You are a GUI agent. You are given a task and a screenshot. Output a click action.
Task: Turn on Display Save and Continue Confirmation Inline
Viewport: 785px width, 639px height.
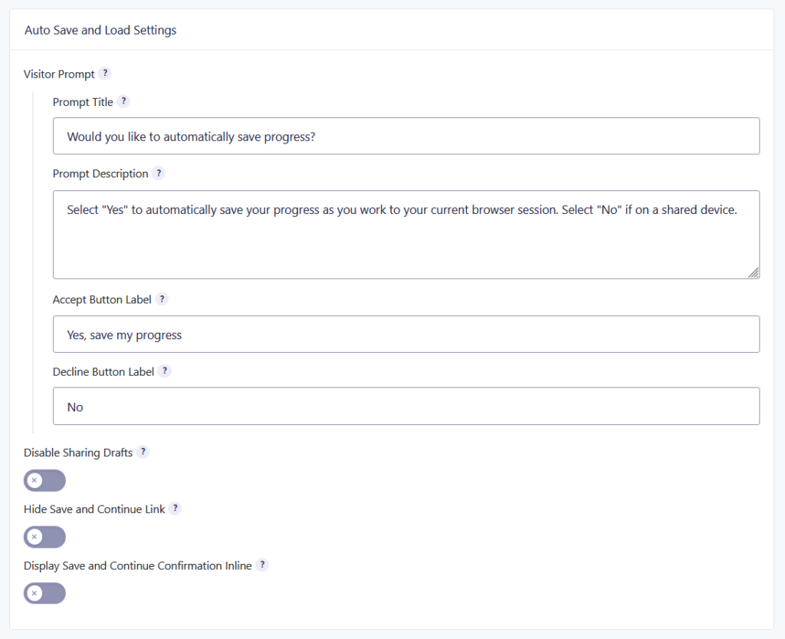(x=44, y=594)
